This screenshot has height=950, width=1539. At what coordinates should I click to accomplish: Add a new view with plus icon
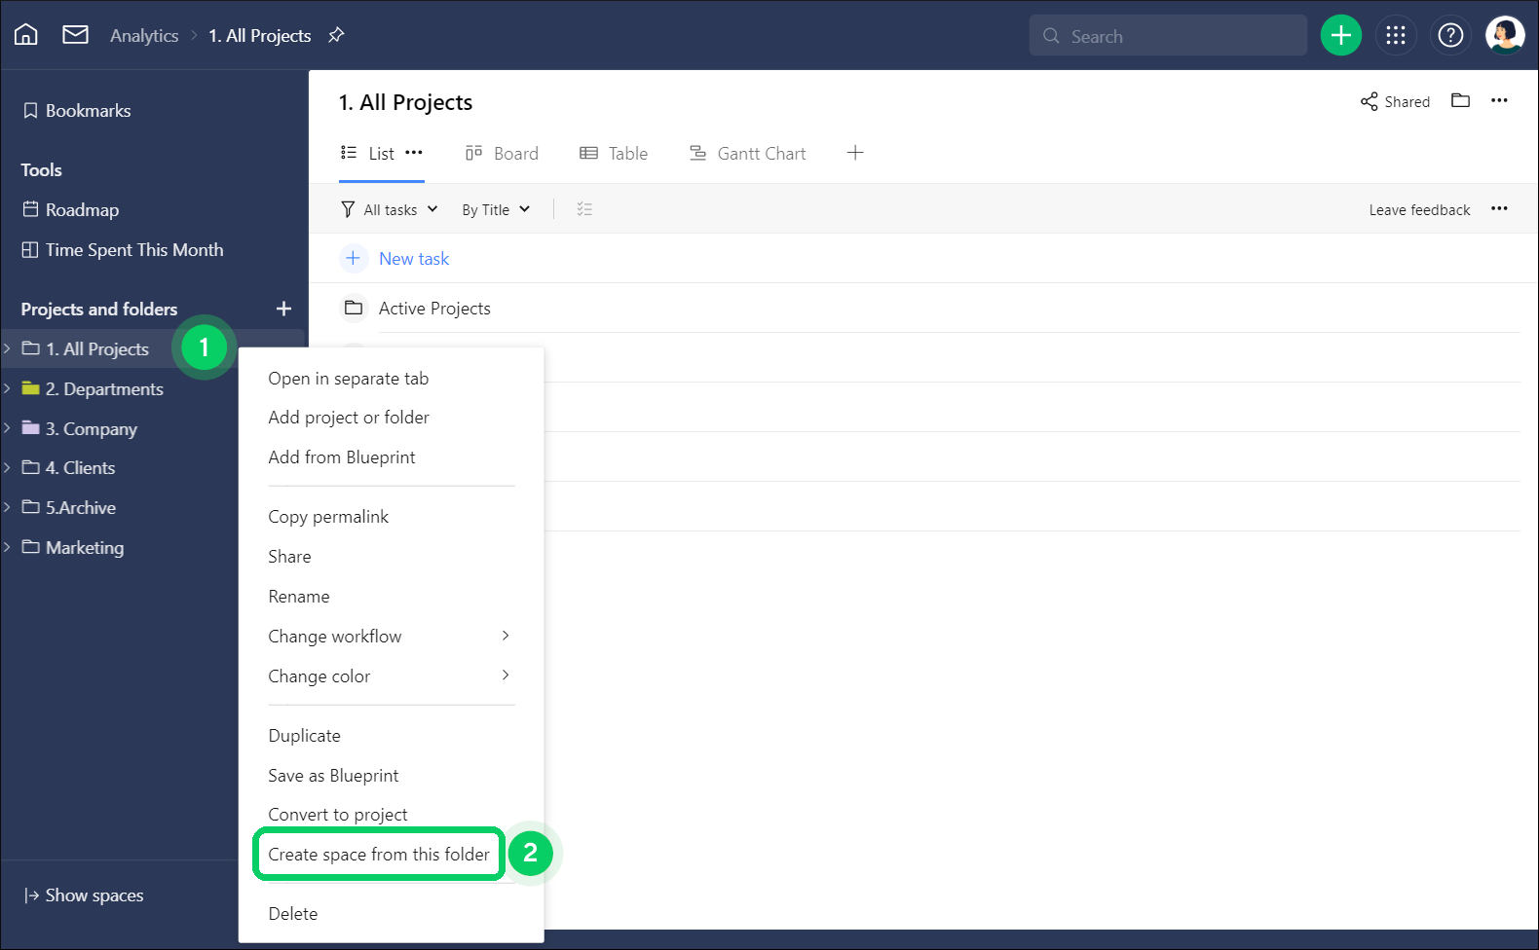point(854,153)
